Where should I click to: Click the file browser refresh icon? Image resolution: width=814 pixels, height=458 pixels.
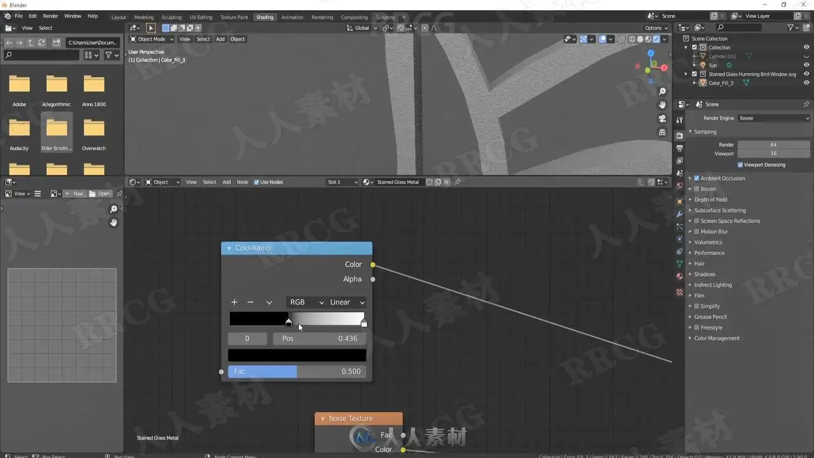point(41,43)
